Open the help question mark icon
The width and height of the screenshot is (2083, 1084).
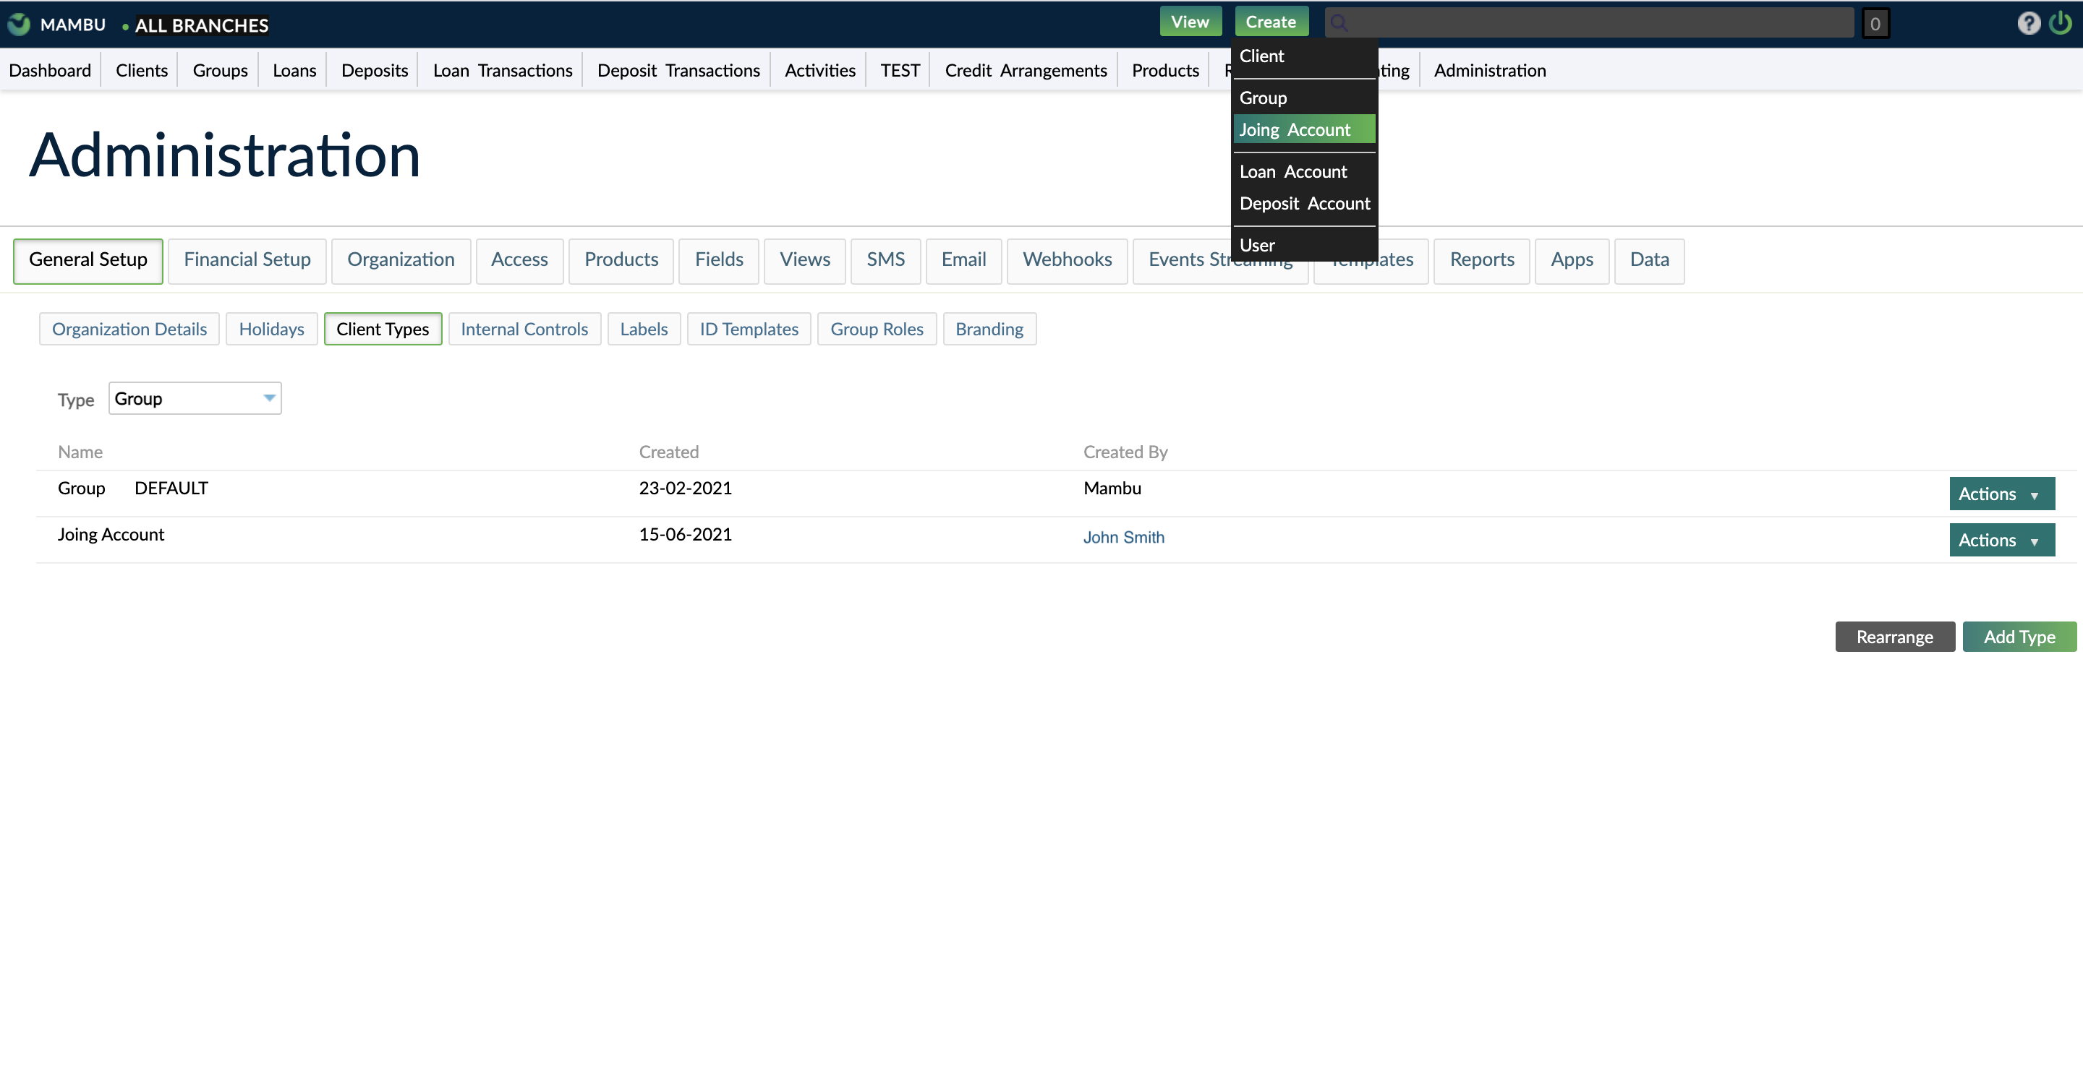tap(2029, 23)
